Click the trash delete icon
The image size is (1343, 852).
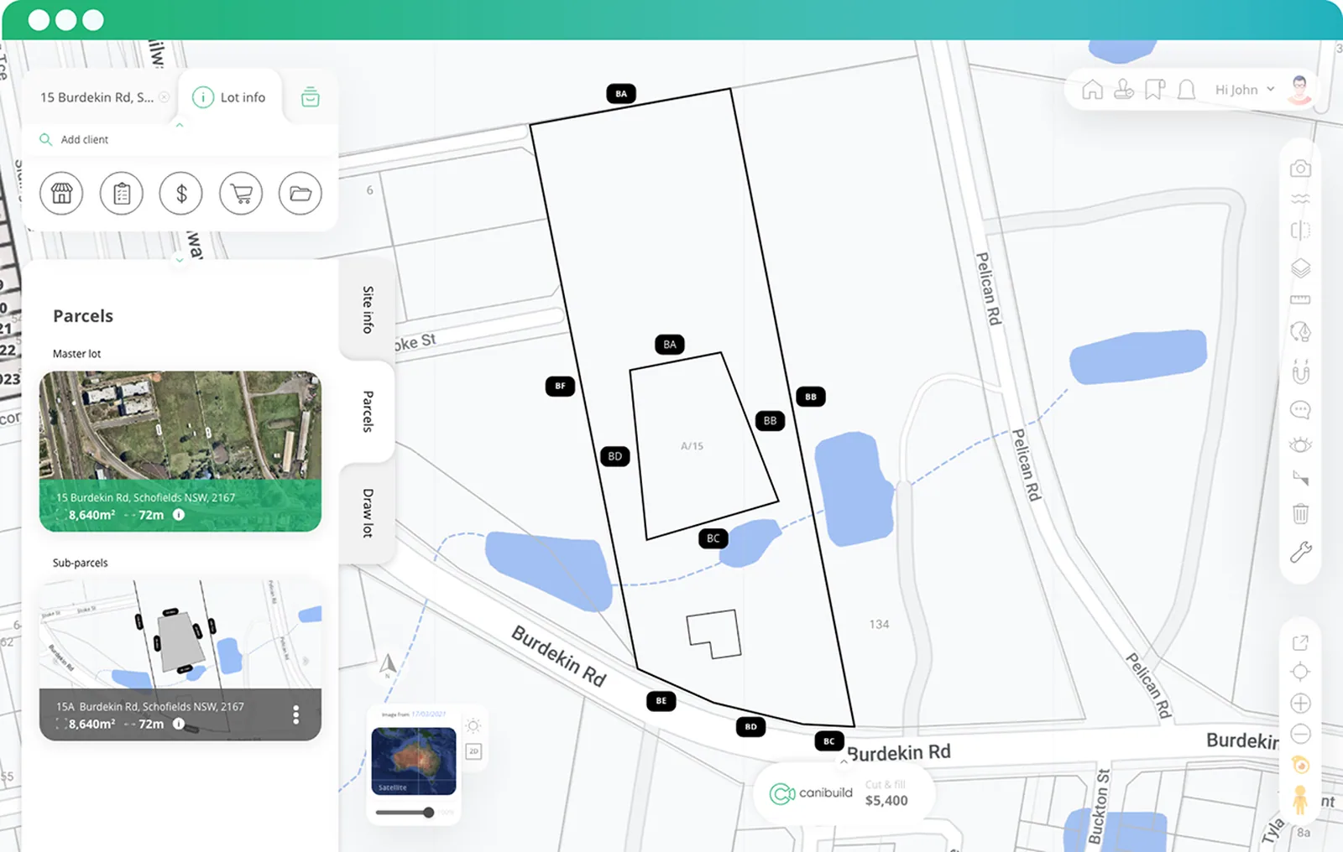point(1300,513)
